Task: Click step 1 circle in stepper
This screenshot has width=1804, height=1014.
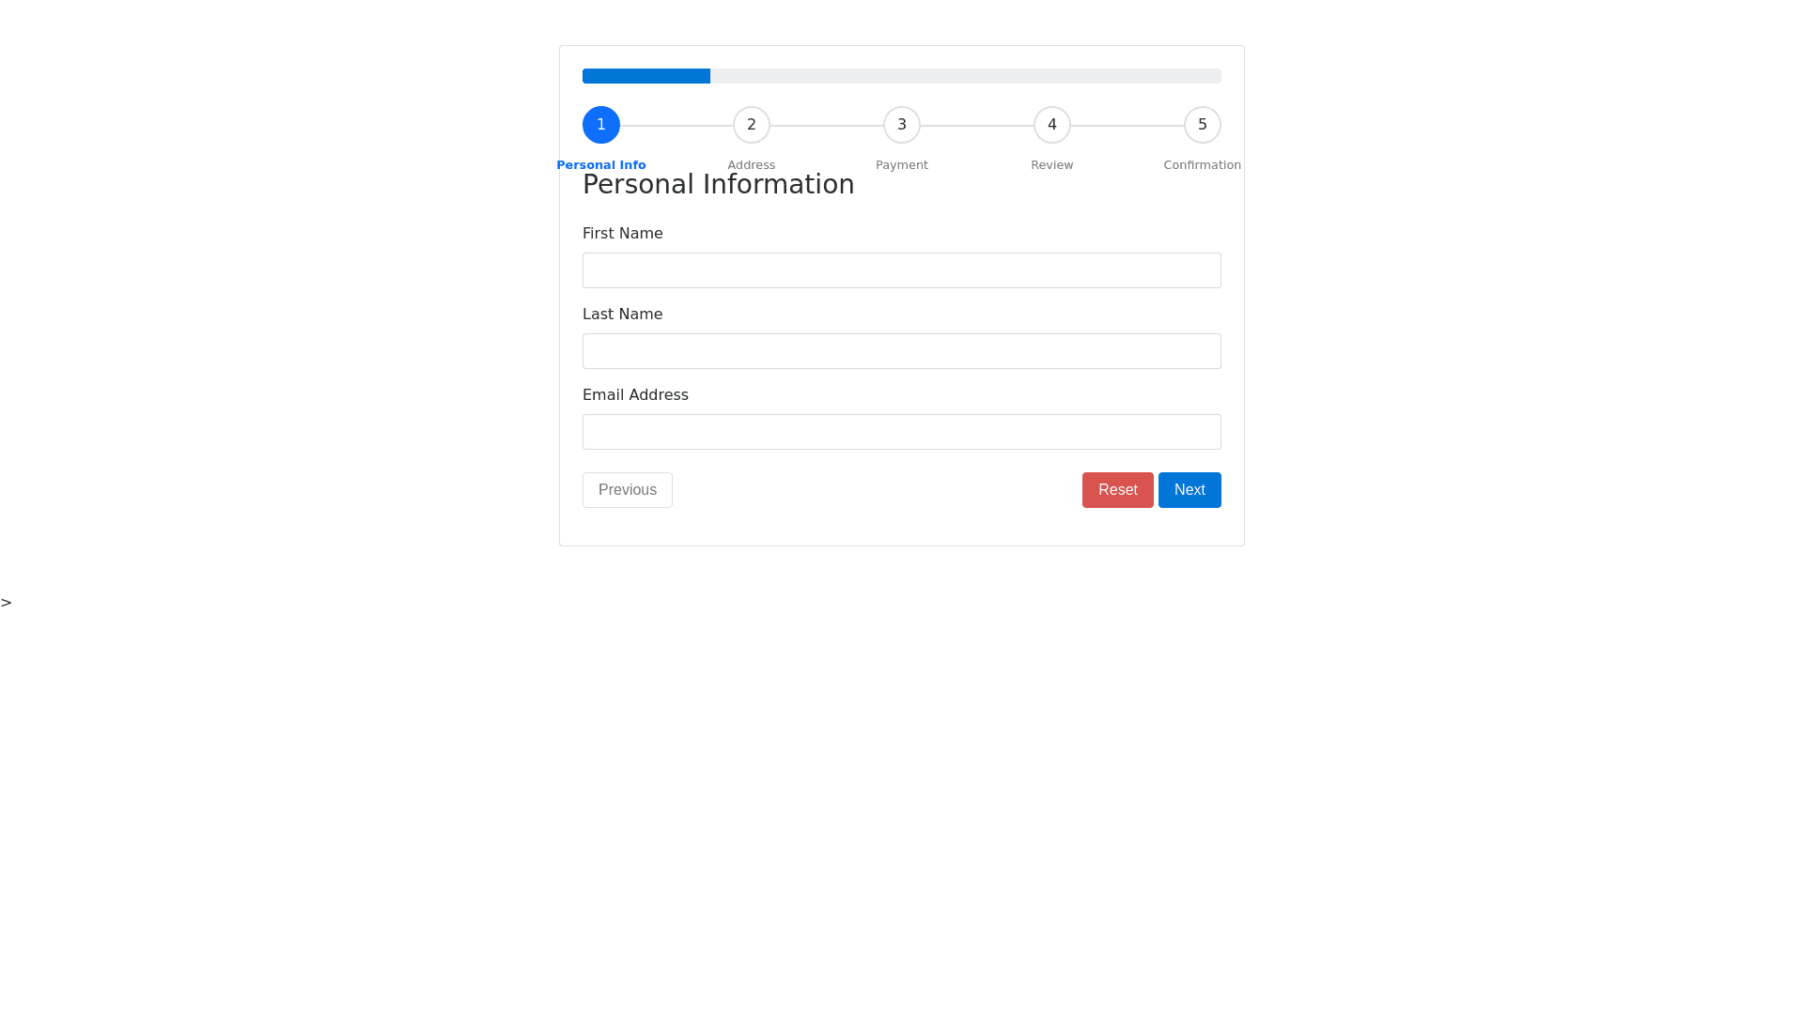Action: pyautogui.click(x=601, y=125)
